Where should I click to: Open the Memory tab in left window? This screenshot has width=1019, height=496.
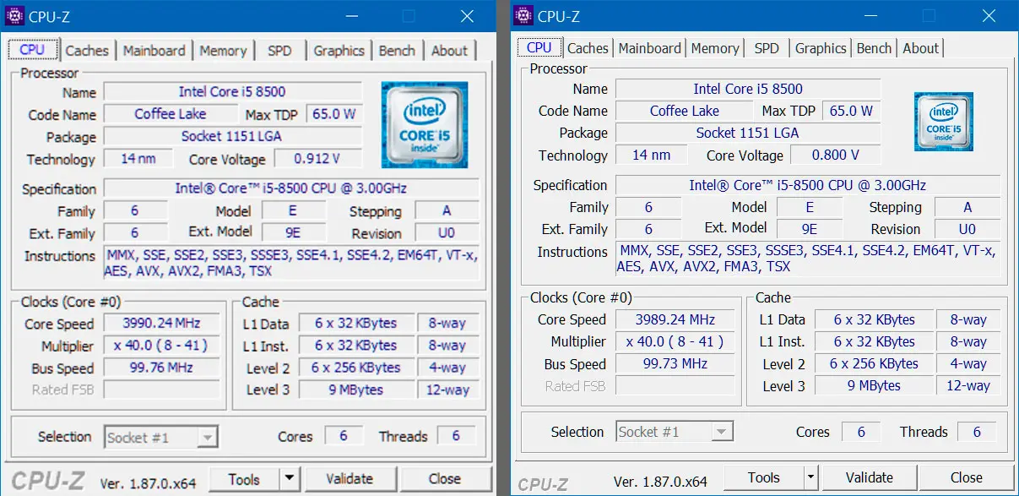pos(223,51)
